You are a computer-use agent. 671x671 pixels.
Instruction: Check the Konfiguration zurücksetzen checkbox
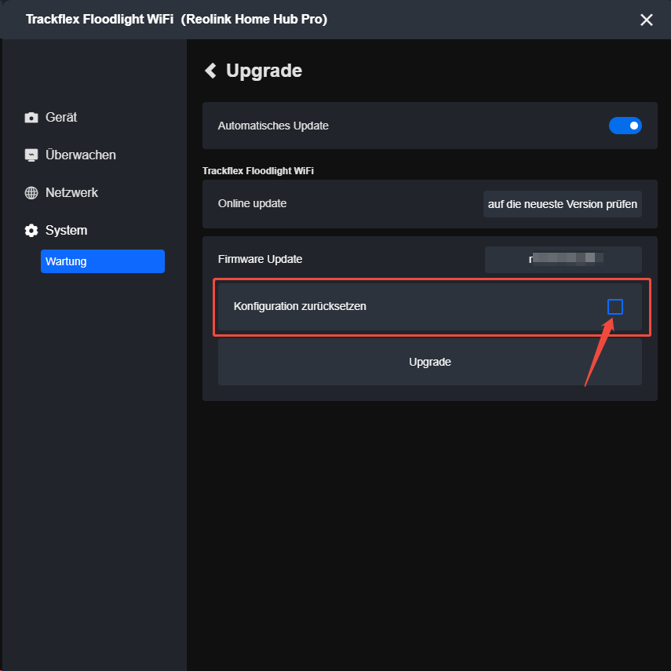pos(615,306)
